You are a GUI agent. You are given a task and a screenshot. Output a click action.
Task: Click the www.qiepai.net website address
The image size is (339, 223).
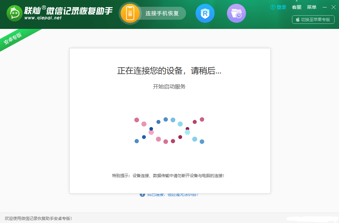[x=42, y=18]
